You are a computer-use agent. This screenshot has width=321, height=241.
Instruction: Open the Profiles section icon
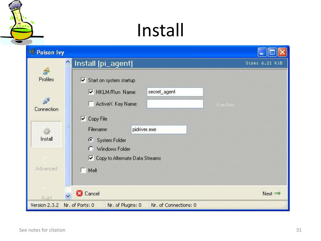46,71
